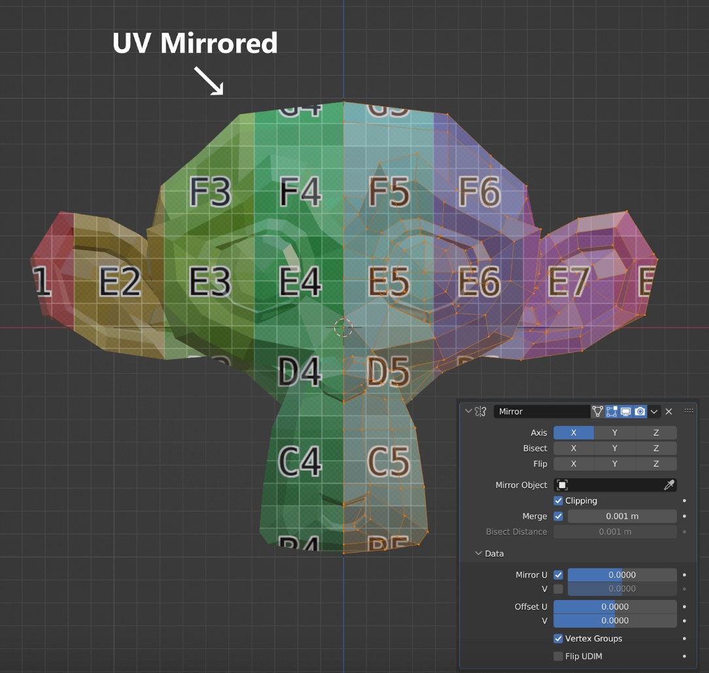The width and height of the screenshot is (709, 673).
Task: Enable the Flip UDIM checkbox
Action: 557,656
